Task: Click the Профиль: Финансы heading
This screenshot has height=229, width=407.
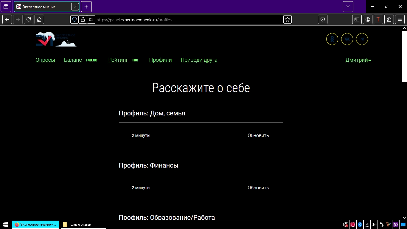Action: point(149,165)
